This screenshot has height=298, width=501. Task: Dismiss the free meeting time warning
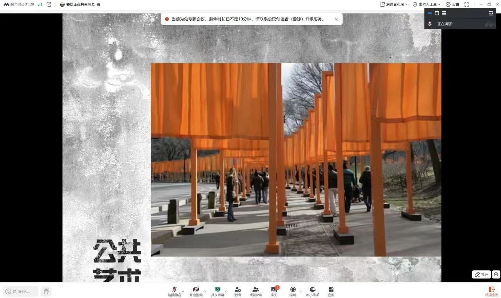[336, 19]
